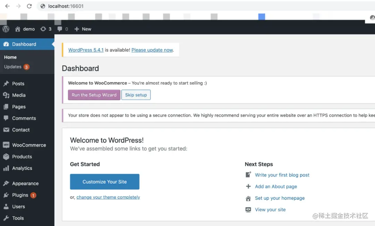Open the New content menu

86,29
